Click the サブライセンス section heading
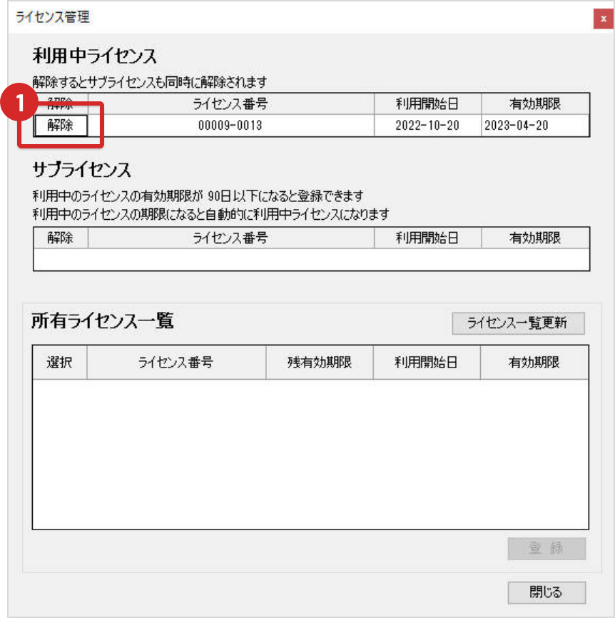This screenshot has height=618, width=615. coord(81,170)
